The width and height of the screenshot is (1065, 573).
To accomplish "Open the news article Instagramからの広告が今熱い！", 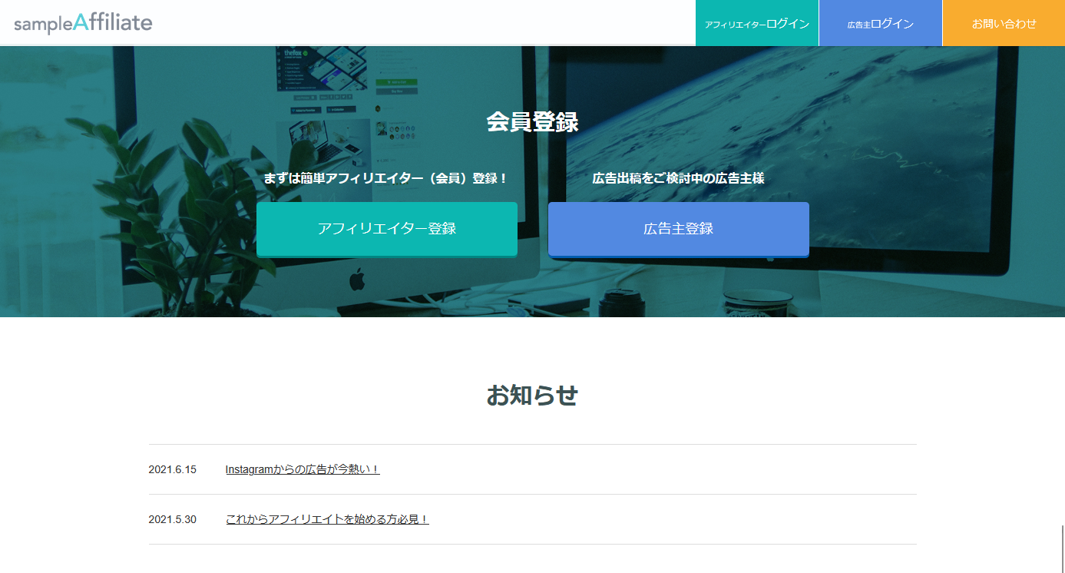I will [x=303, y=469].
